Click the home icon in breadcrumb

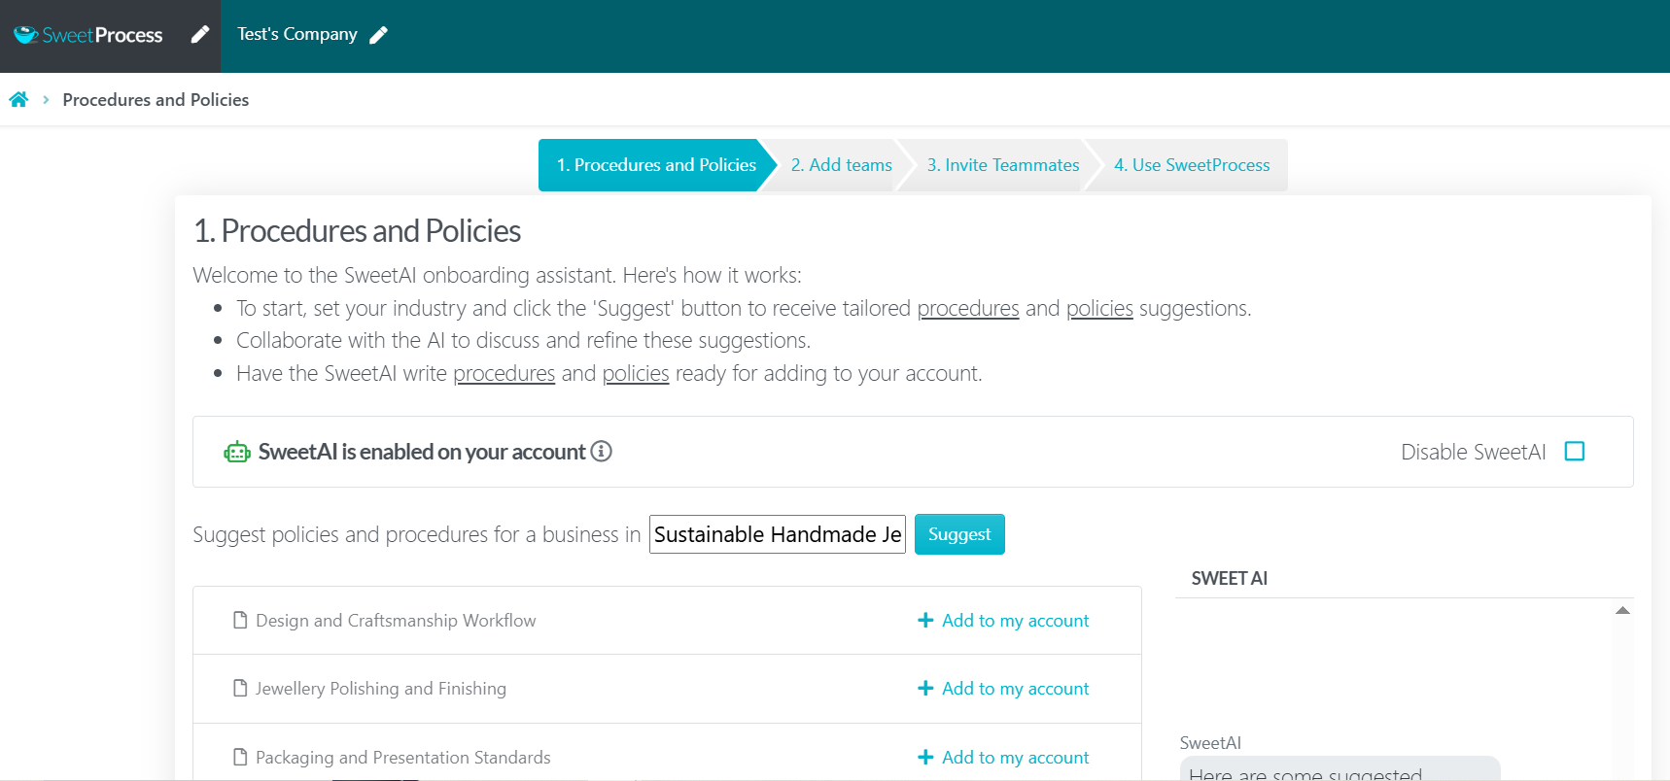point(18,99)
